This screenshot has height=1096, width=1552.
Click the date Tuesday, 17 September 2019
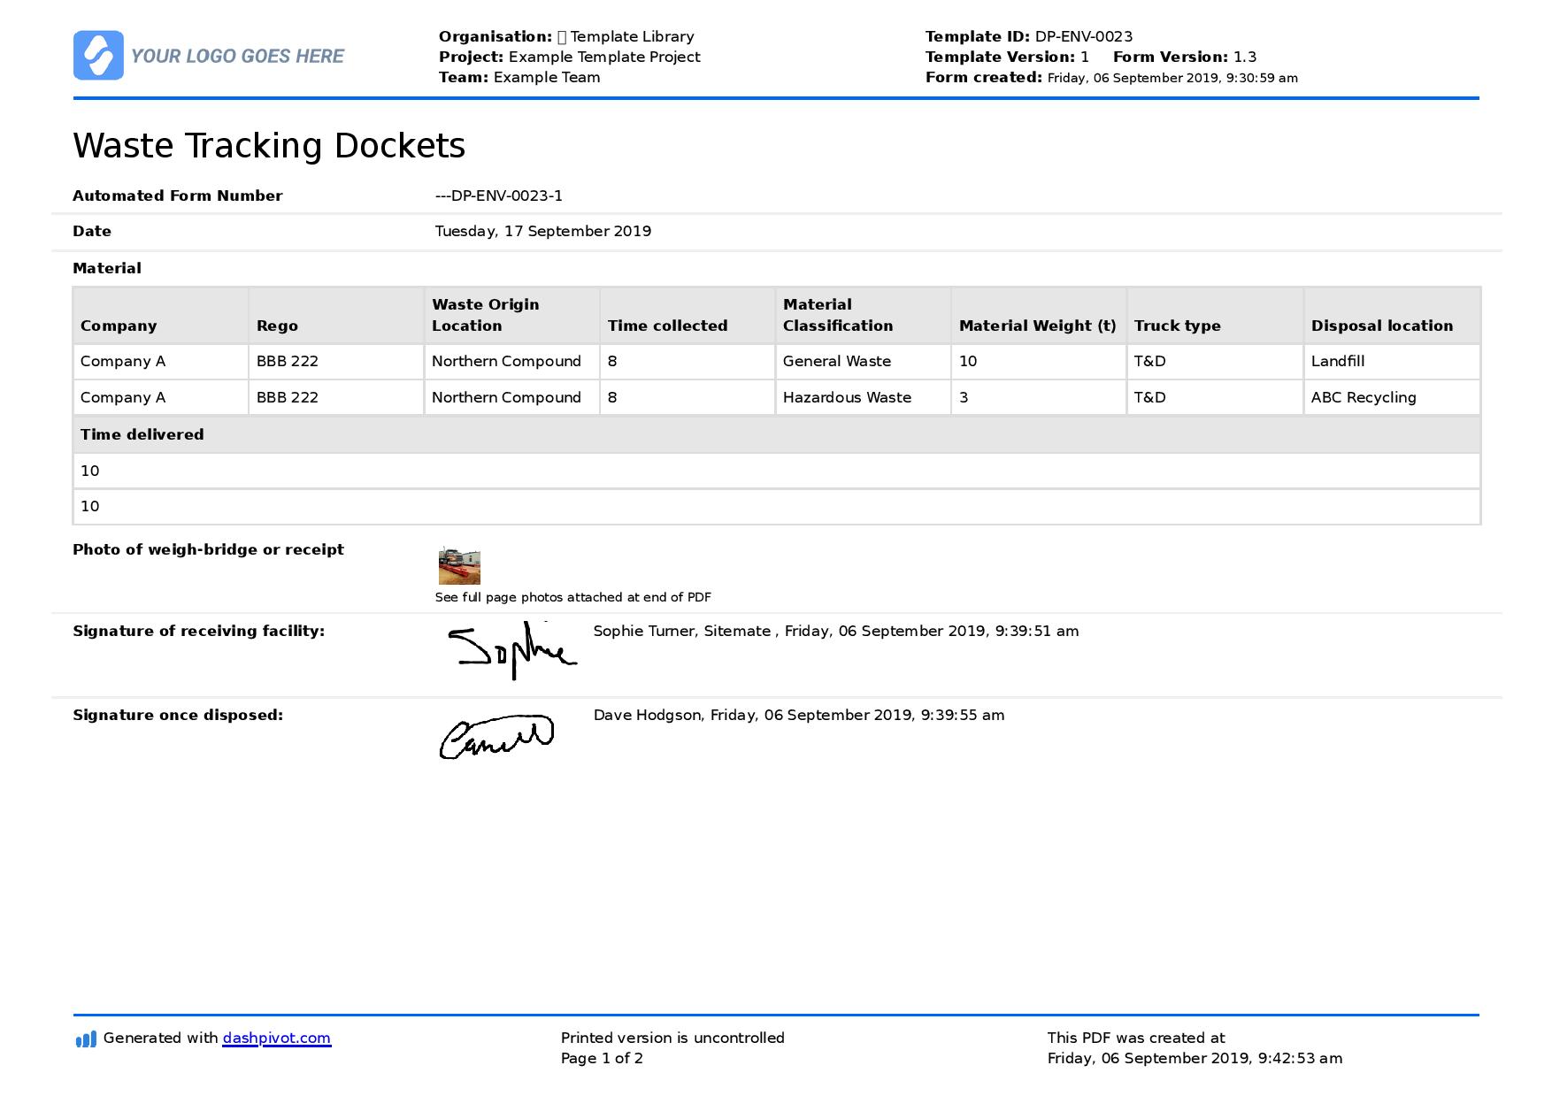coord(543,232)
